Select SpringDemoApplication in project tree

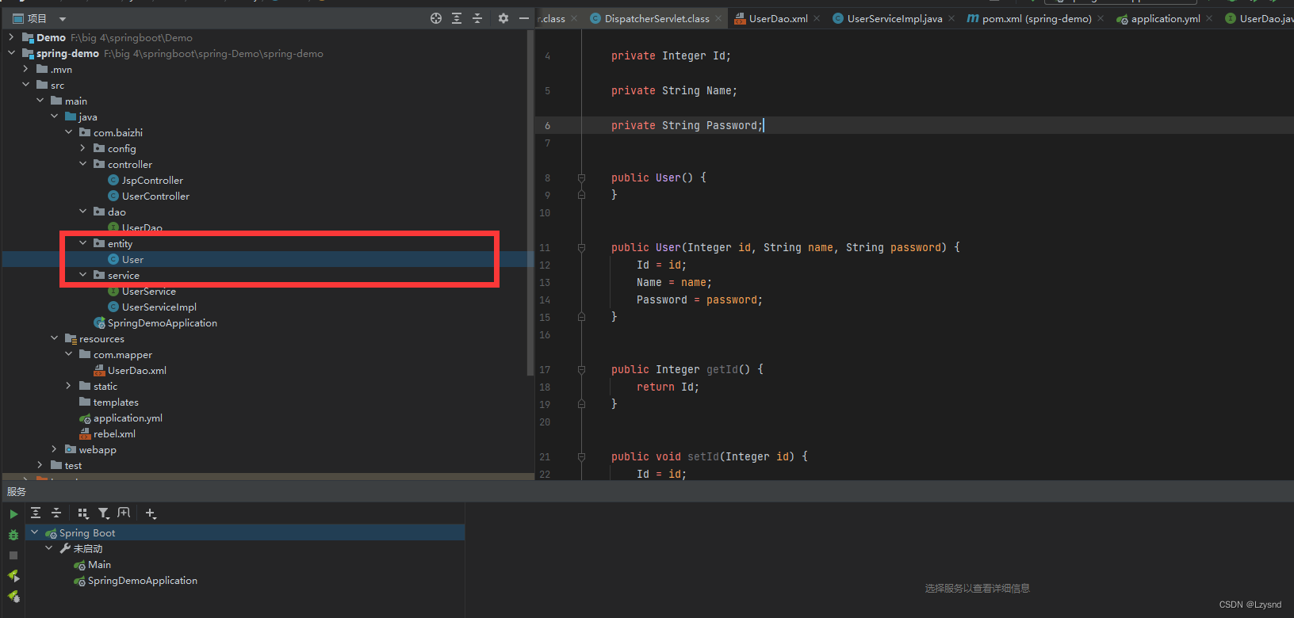click(162, 323)
